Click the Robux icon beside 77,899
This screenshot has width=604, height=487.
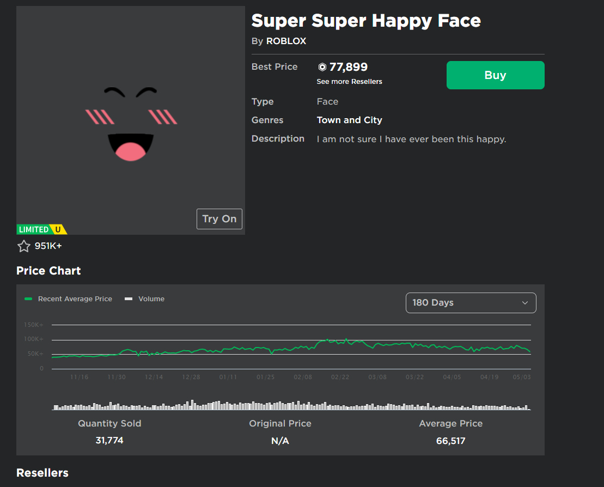[x=322, y=67]
